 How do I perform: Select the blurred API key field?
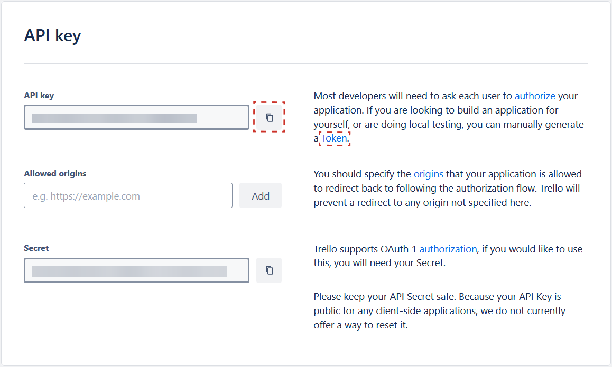(x=136, y=117)
